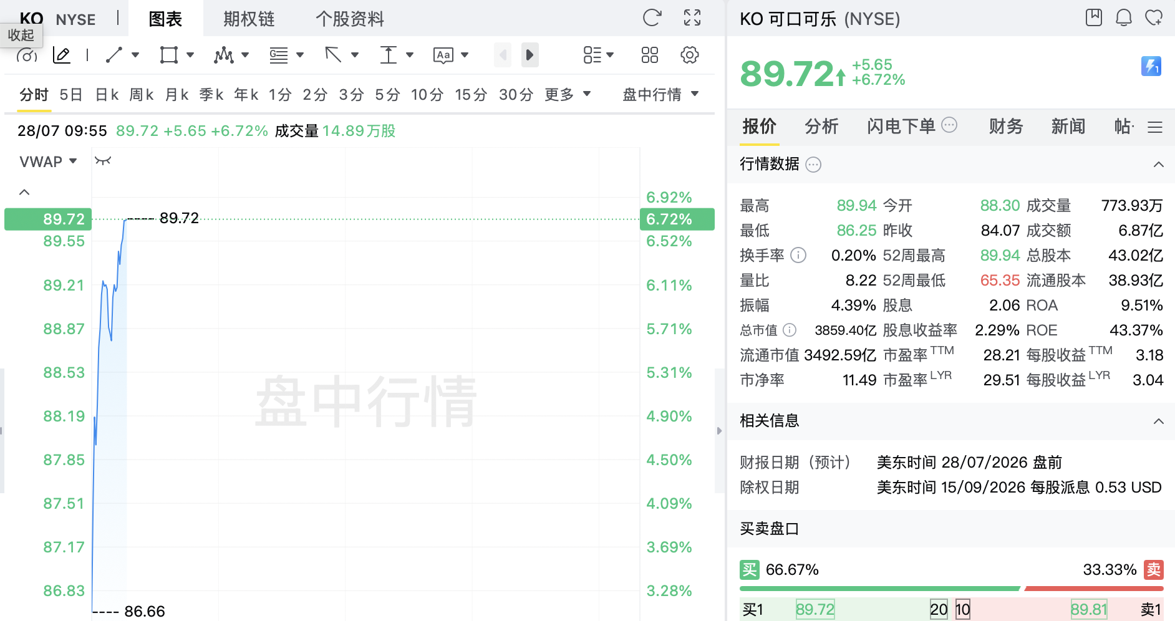Select the 30分 timeframe
This screenshot has width=1175, height=621.
point(516,95)
